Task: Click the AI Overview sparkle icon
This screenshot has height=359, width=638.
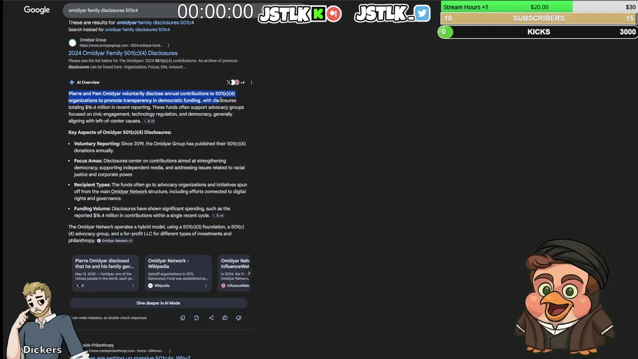Action: (x=72, y=82)
